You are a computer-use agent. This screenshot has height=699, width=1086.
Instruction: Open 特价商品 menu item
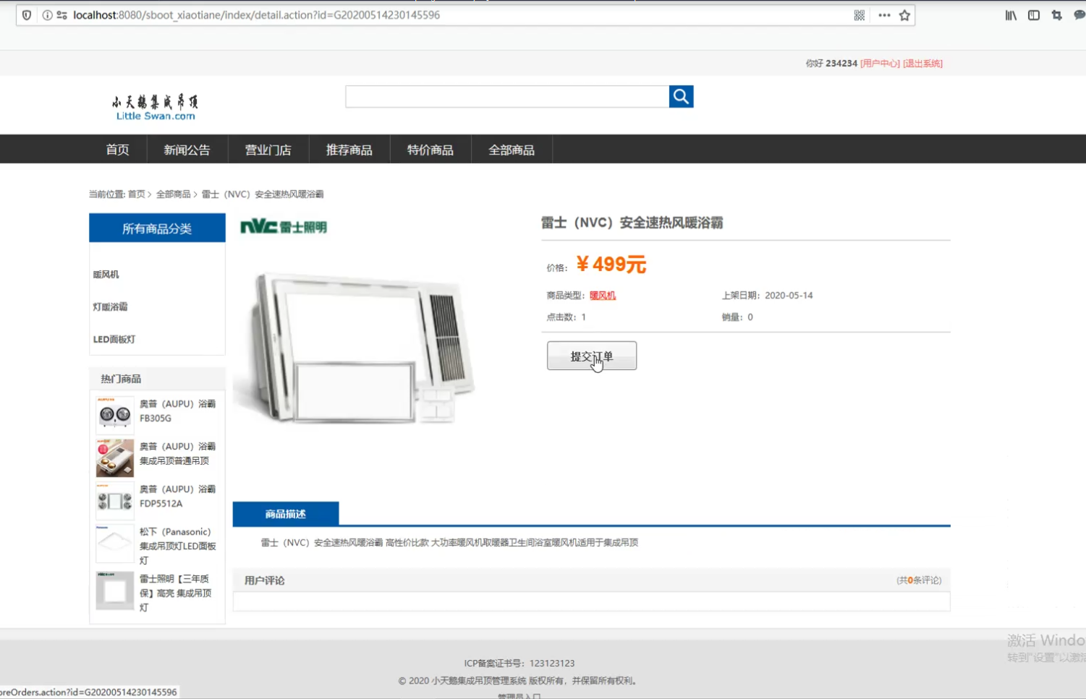430,150
